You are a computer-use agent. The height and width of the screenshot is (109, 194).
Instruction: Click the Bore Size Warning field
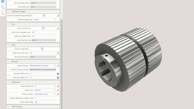43,57
